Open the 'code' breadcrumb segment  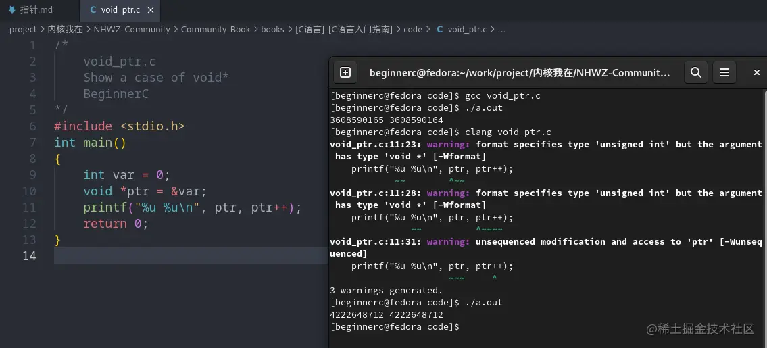click(413, 29)
